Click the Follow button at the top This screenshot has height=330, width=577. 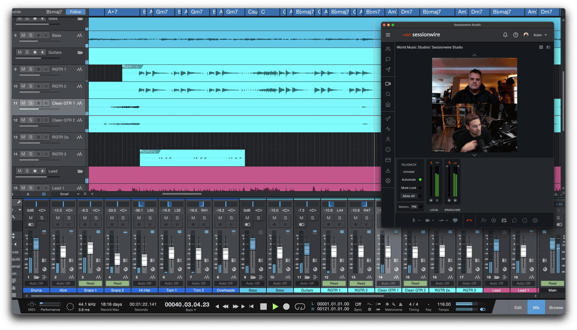[x=75, y=12]
